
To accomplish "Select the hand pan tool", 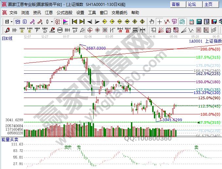I will tap(152, 22).
